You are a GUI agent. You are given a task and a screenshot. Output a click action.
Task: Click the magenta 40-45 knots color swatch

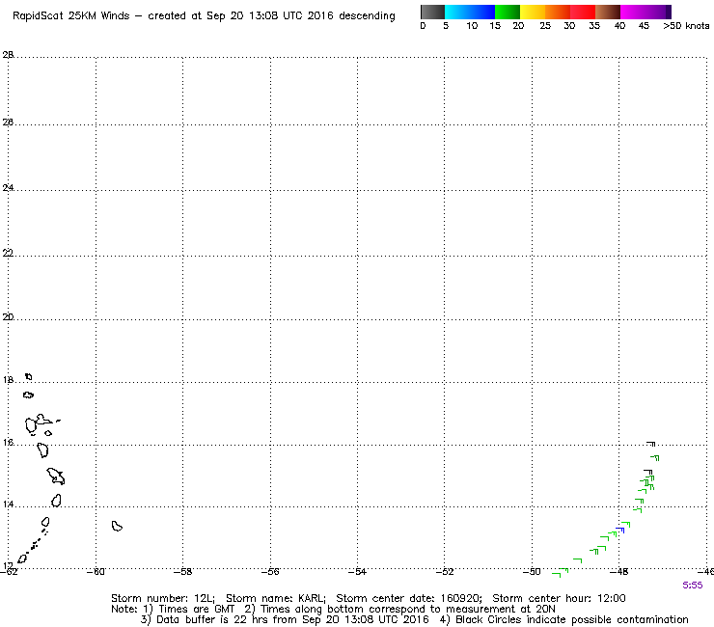pyautogui.click(x=633, y=12)
